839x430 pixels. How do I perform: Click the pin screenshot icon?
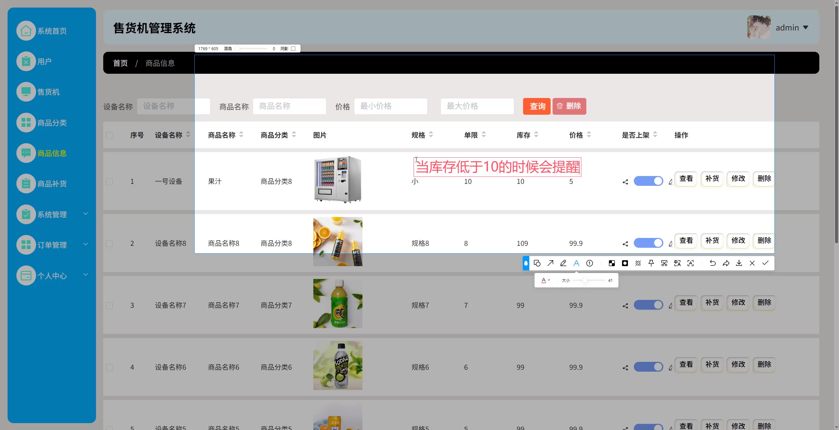coord(651,263)
